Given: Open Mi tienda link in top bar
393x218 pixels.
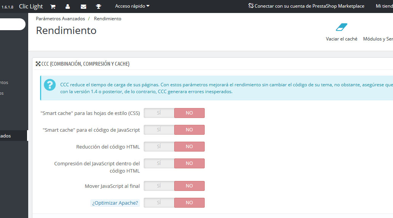Looking at the screenshot, I should [384, 6].
